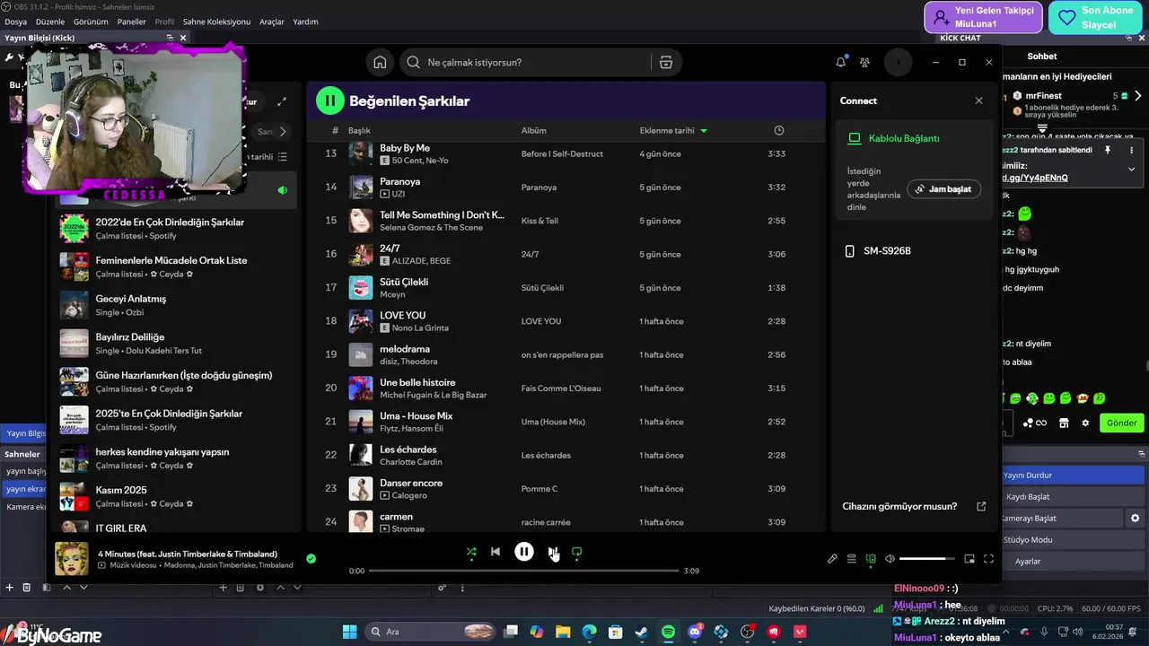Open the Kasım 2025 playlist

[176, 496]
